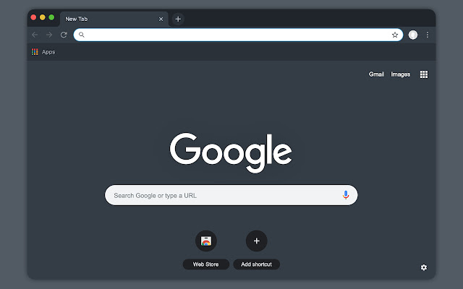Viewport: 463px width, 289px height.
Task: Go back using the back arrow
Action: pos(35,35)
